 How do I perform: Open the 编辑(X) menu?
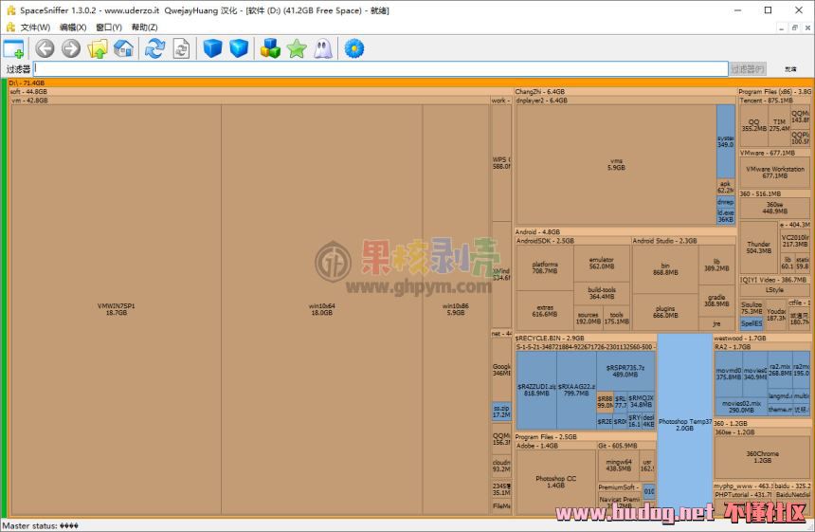73,28
